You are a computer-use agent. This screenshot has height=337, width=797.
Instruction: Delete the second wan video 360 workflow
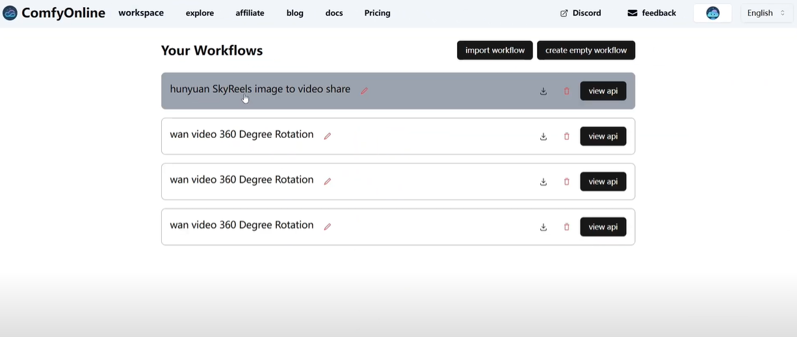point(566,182)
